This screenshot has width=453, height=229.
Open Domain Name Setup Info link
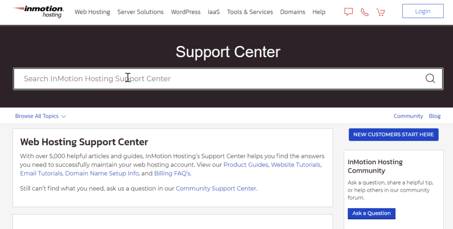tap(102, 174)
